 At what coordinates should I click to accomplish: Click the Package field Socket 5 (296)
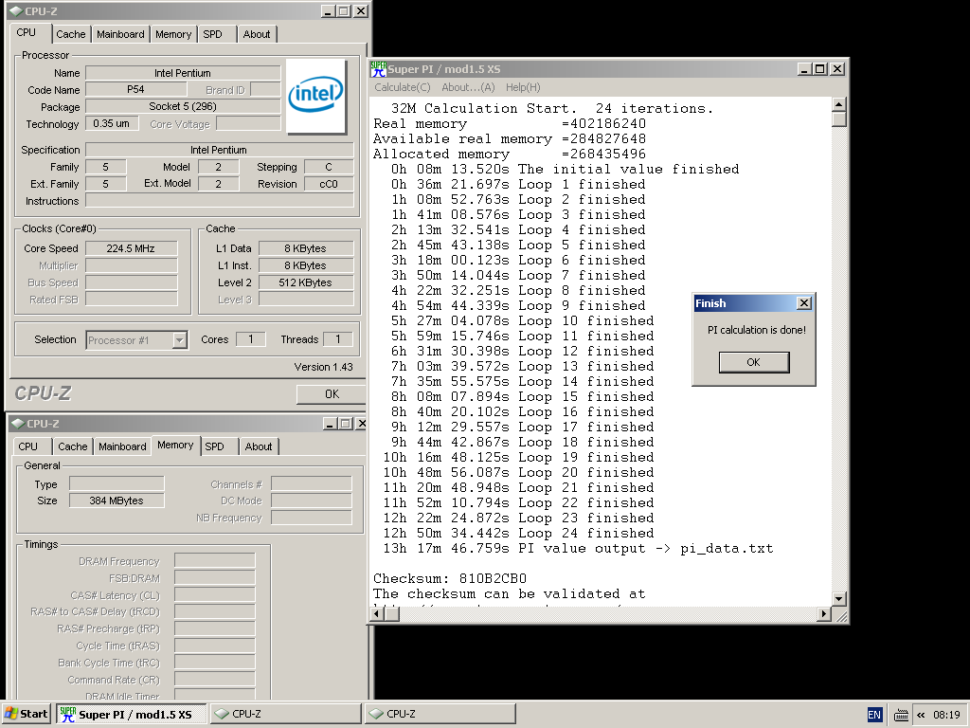(x=183, y=106)
